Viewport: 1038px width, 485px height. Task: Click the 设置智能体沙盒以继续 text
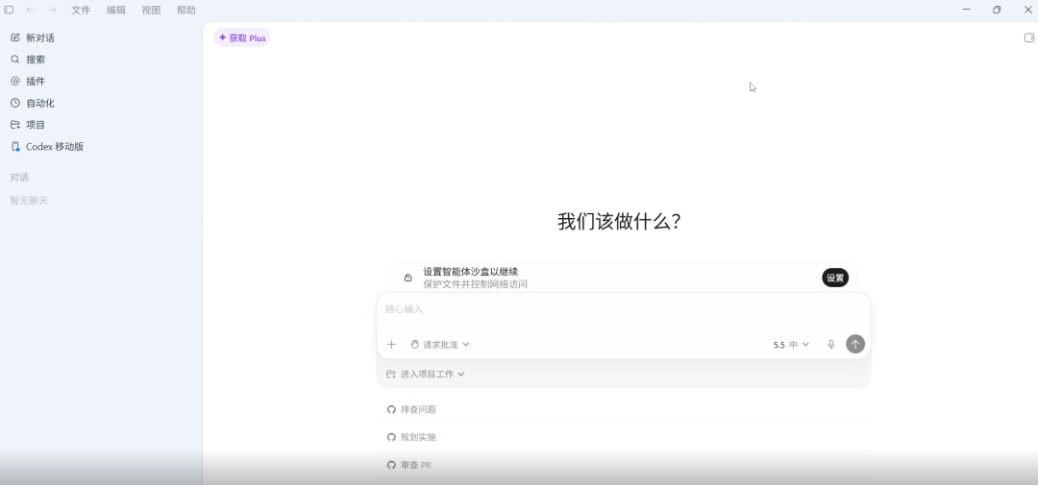click(471, 272)
